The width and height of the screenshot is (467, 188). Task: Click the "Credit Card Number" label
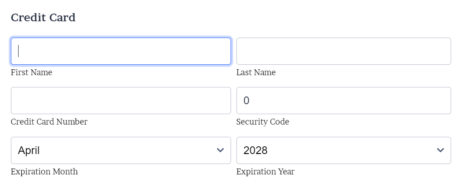click(x=49, y=122)
